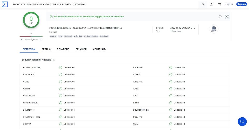
Task: Switch to the DETAILS tab
Action: (46, 49)
